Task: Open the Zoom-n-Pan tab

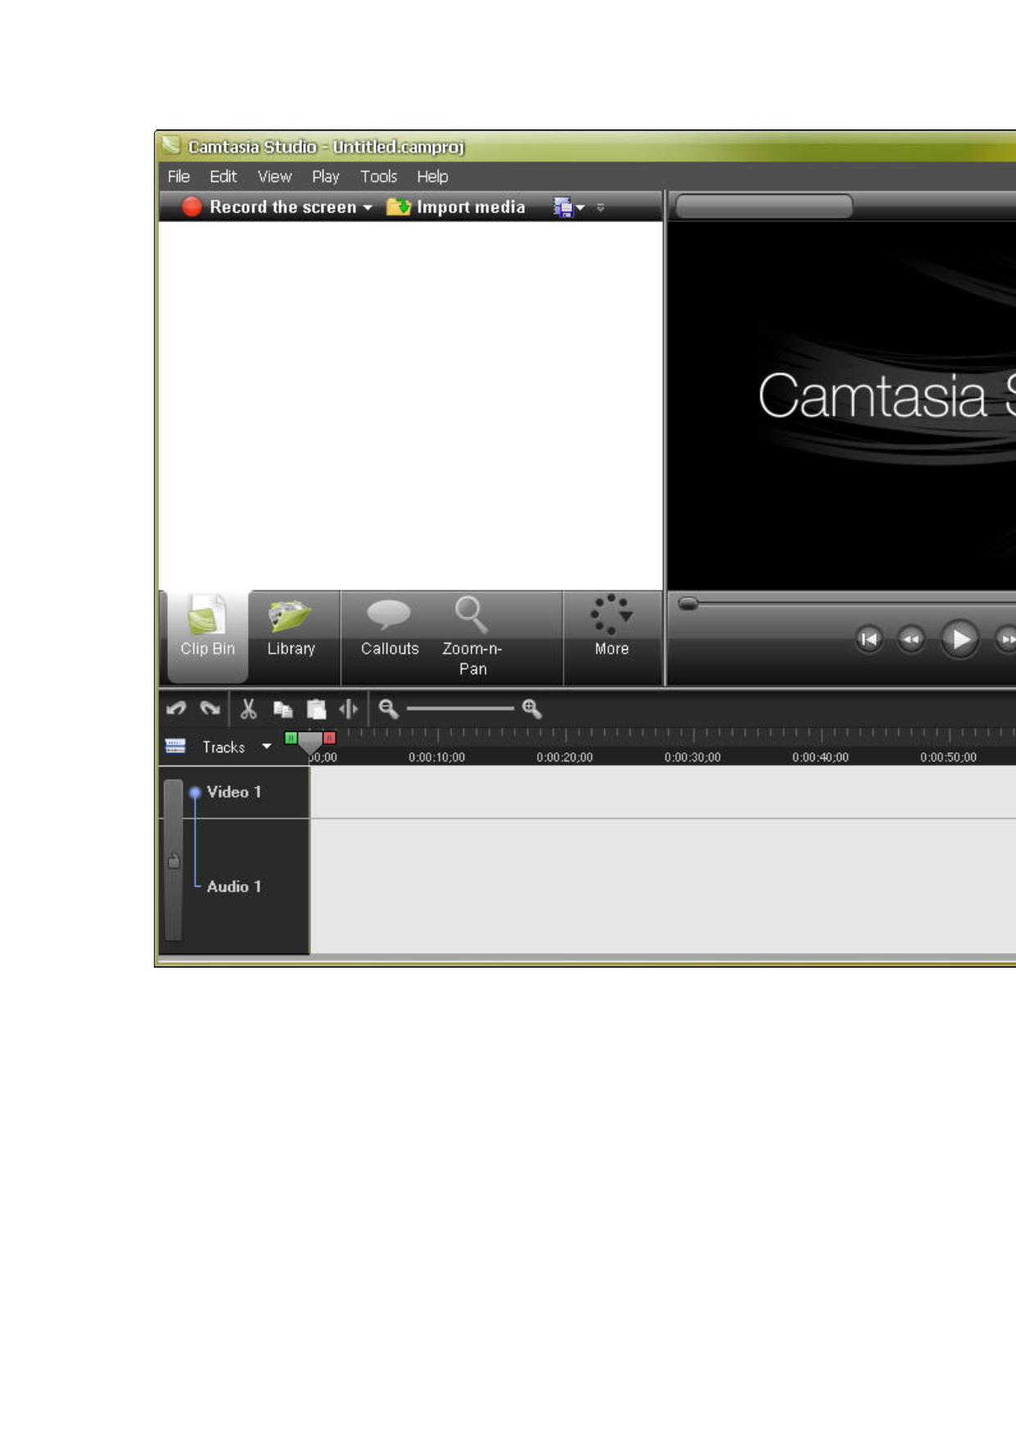Action: 472,637
